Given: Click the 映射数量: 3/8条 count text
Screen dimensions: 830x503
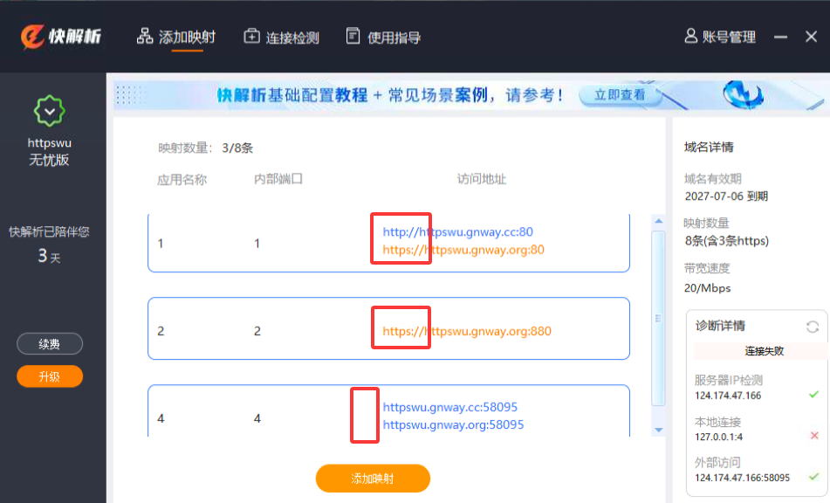Looking at the screenshot, I should pyautogui.click(x=205, y=148).
